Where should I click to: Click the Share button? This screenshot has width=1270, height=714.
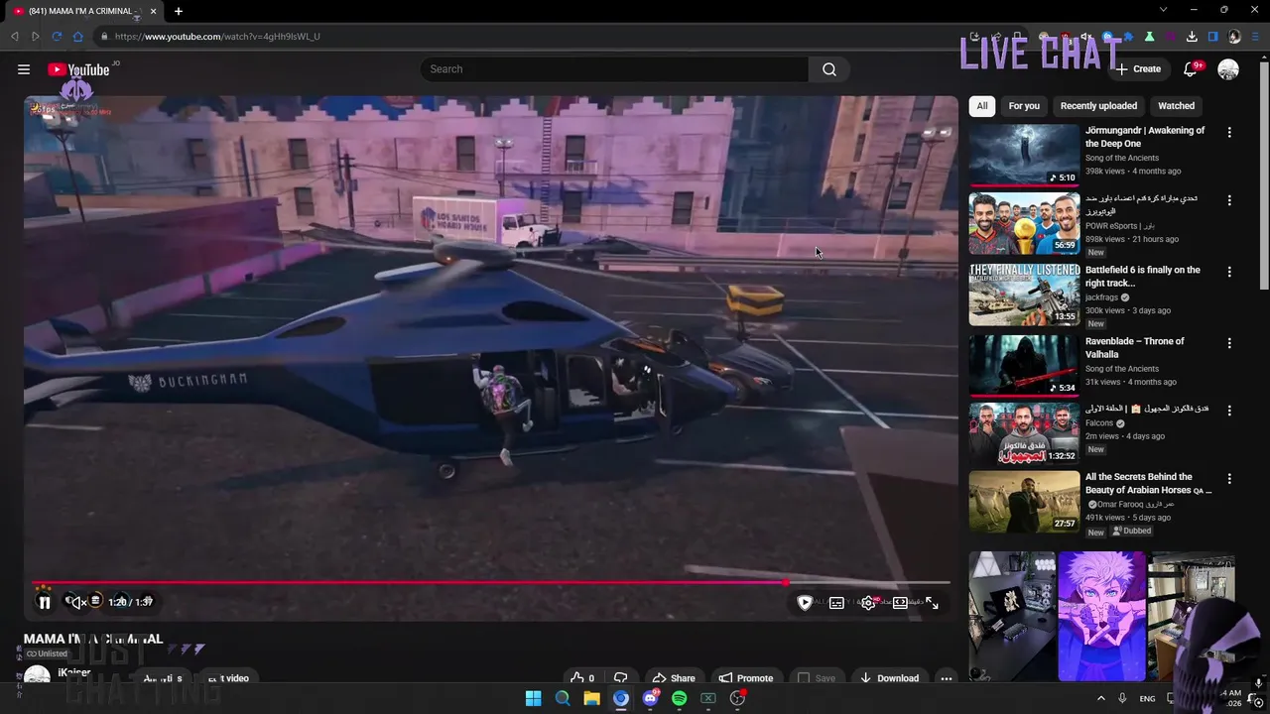674,678
